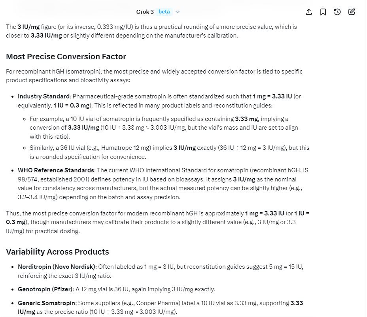Click the opening paragraph about 3 IU/mg figure

tap(151, 31)
